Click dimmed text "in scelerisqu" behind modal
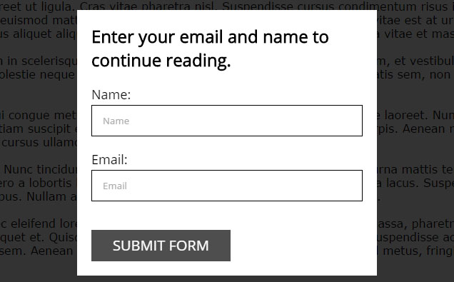Viewport: 454px width, 282px height. point(42,61)
